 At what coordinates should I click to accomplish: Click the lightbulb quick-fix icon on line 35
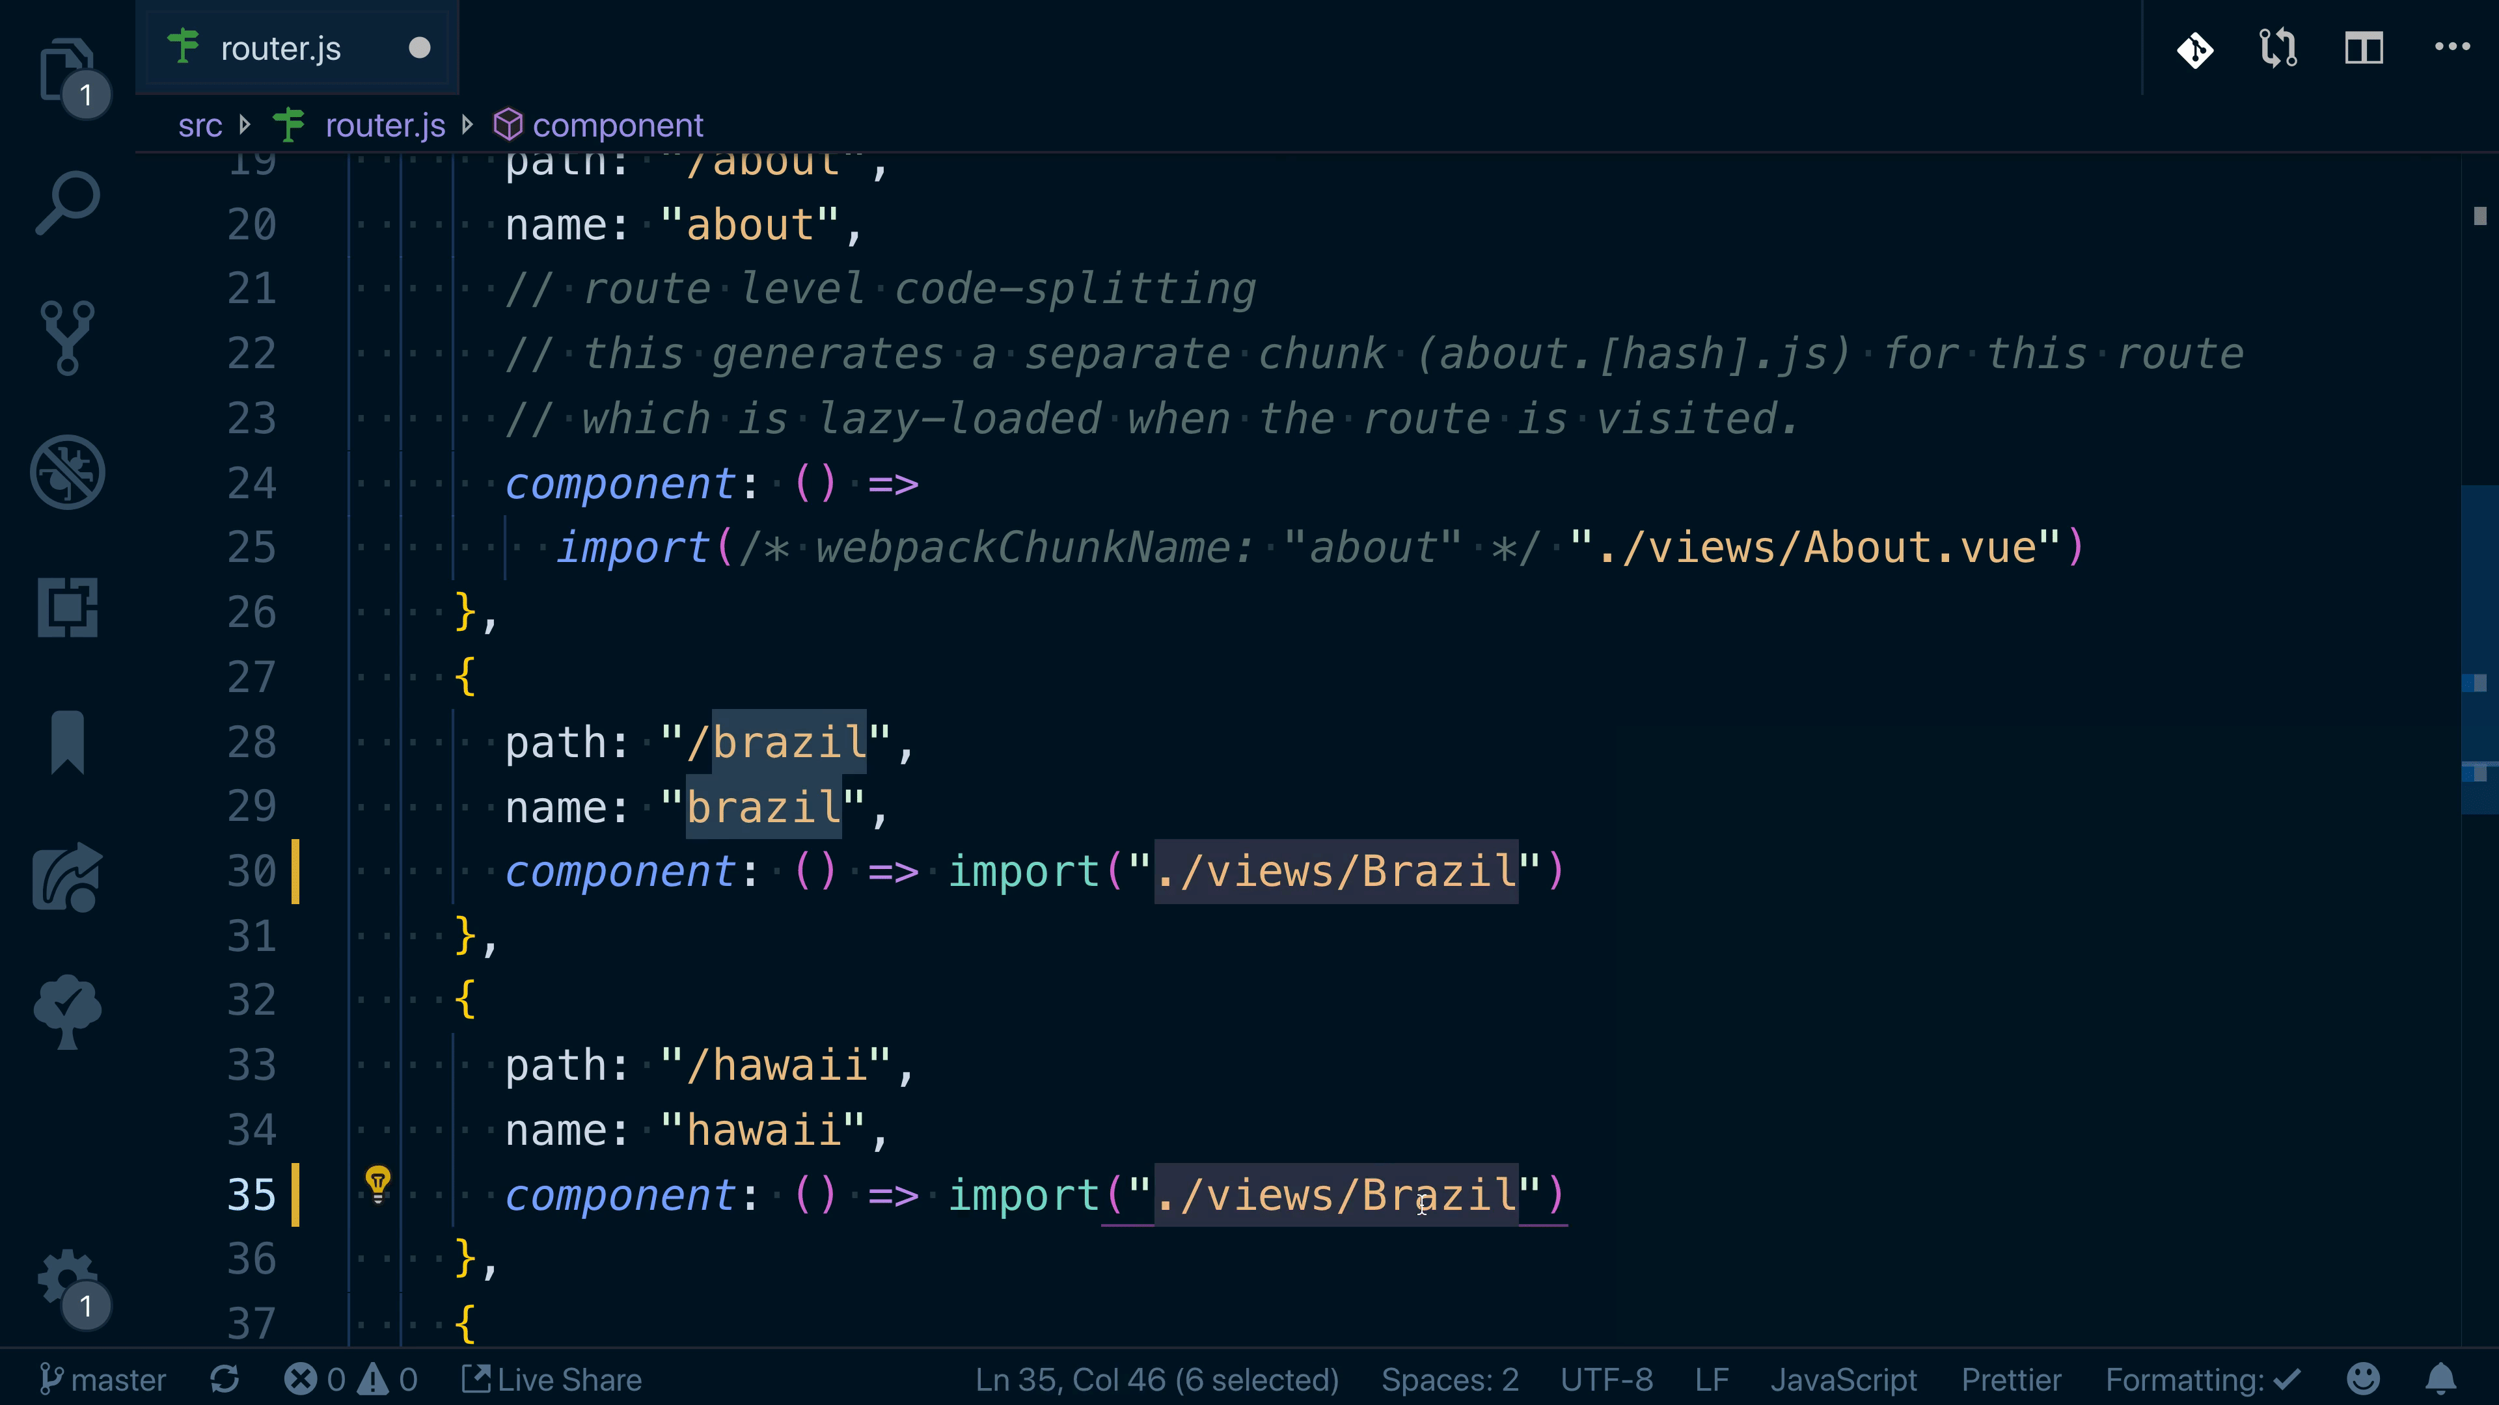coord(378,1183)
